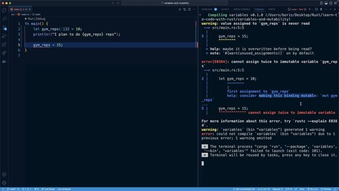Open the Live Share view in the activity bar
The height and width of the screenshot is (191, 339).
(x=4, y=53)
